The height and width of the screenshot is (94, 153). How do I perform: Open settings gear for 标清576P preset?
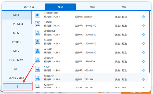(143, 80)
